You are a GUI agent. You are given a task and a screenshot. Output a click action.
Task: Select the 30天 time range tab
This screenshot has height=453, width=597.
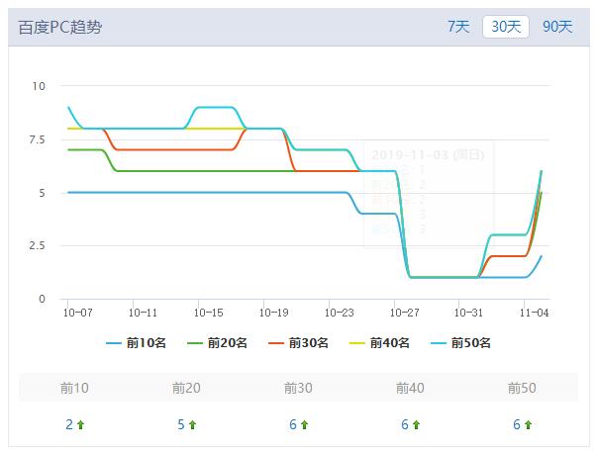[506, 27]
